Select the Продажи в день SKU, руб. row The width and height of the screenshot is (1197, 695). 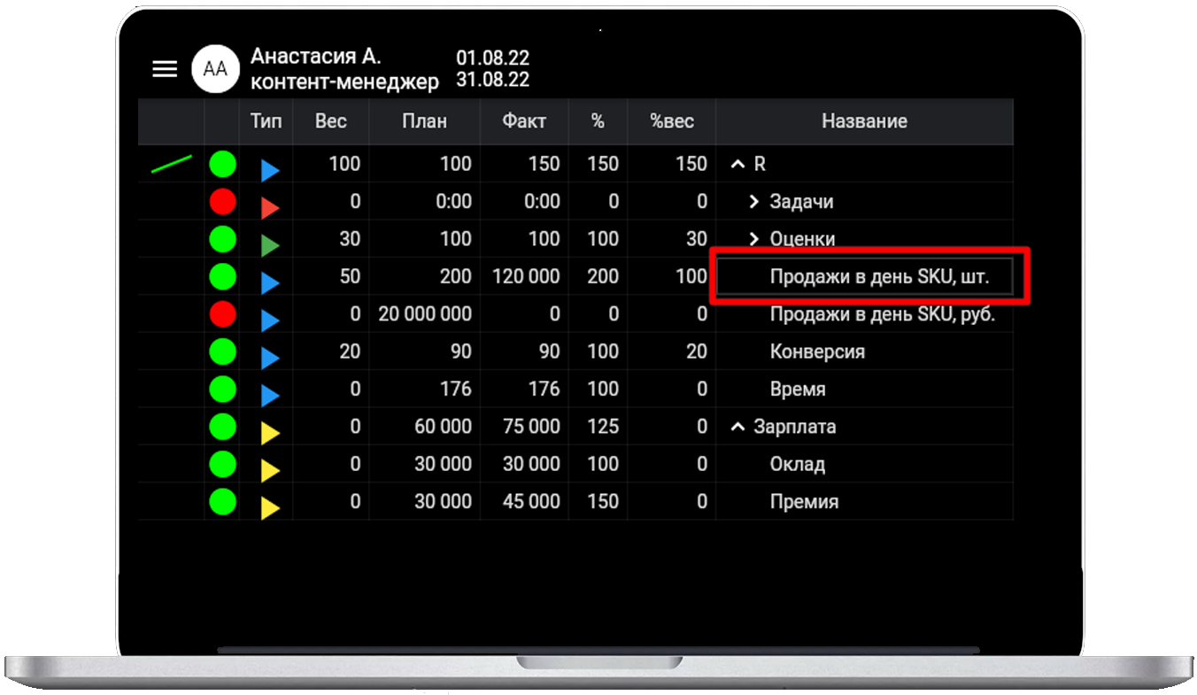[882, 314]
